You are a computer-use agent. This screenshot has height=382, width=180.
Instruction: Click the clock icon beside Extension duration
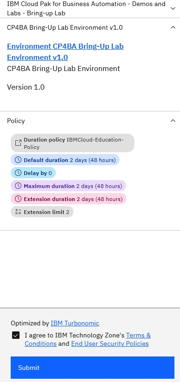18,199
